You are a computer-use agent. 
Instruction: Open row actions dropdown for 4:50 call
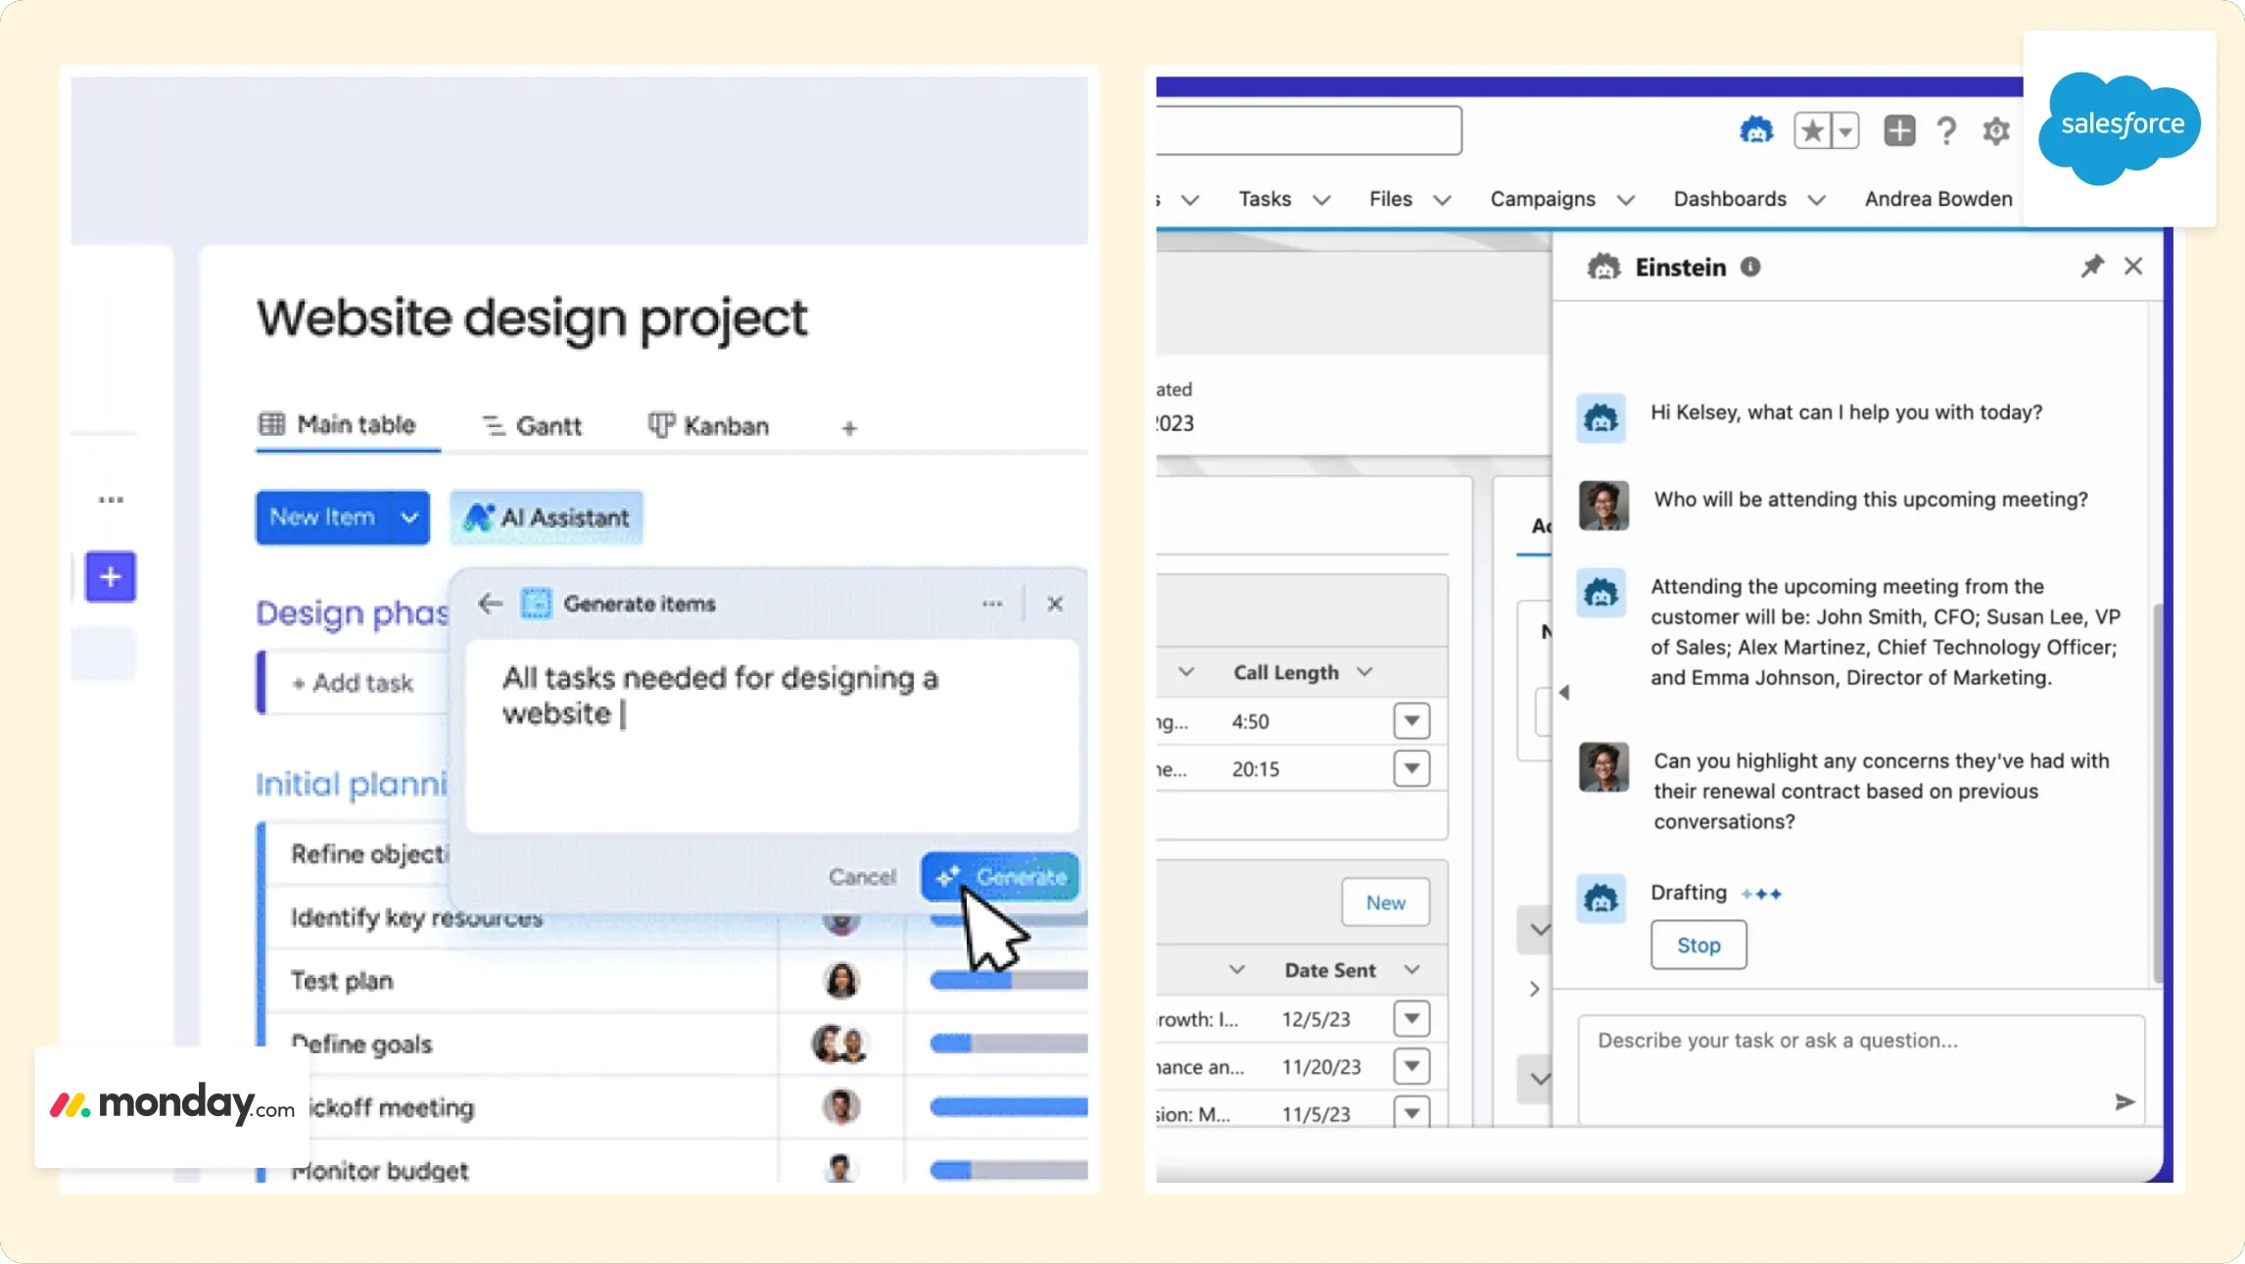point(1411,721)
